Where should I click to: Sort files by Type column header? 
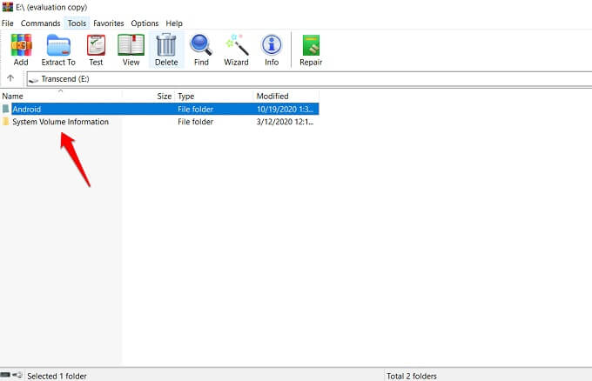coord(213,96)
